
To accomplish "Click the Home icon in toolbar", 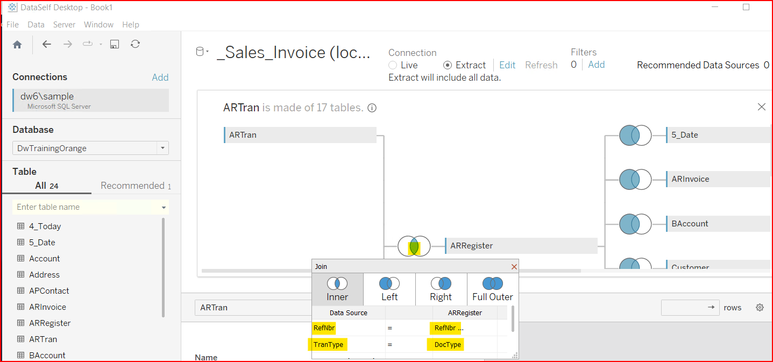I will pos(17,45).
